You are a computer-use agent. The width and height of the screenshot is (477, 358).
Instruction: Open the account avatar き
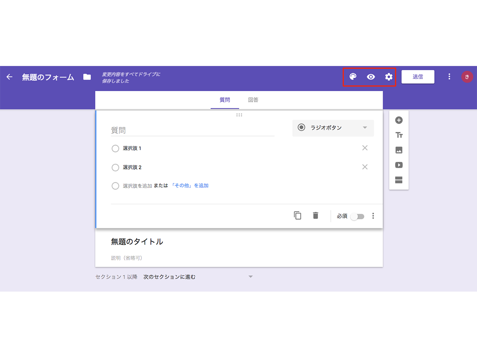[467, 77]
